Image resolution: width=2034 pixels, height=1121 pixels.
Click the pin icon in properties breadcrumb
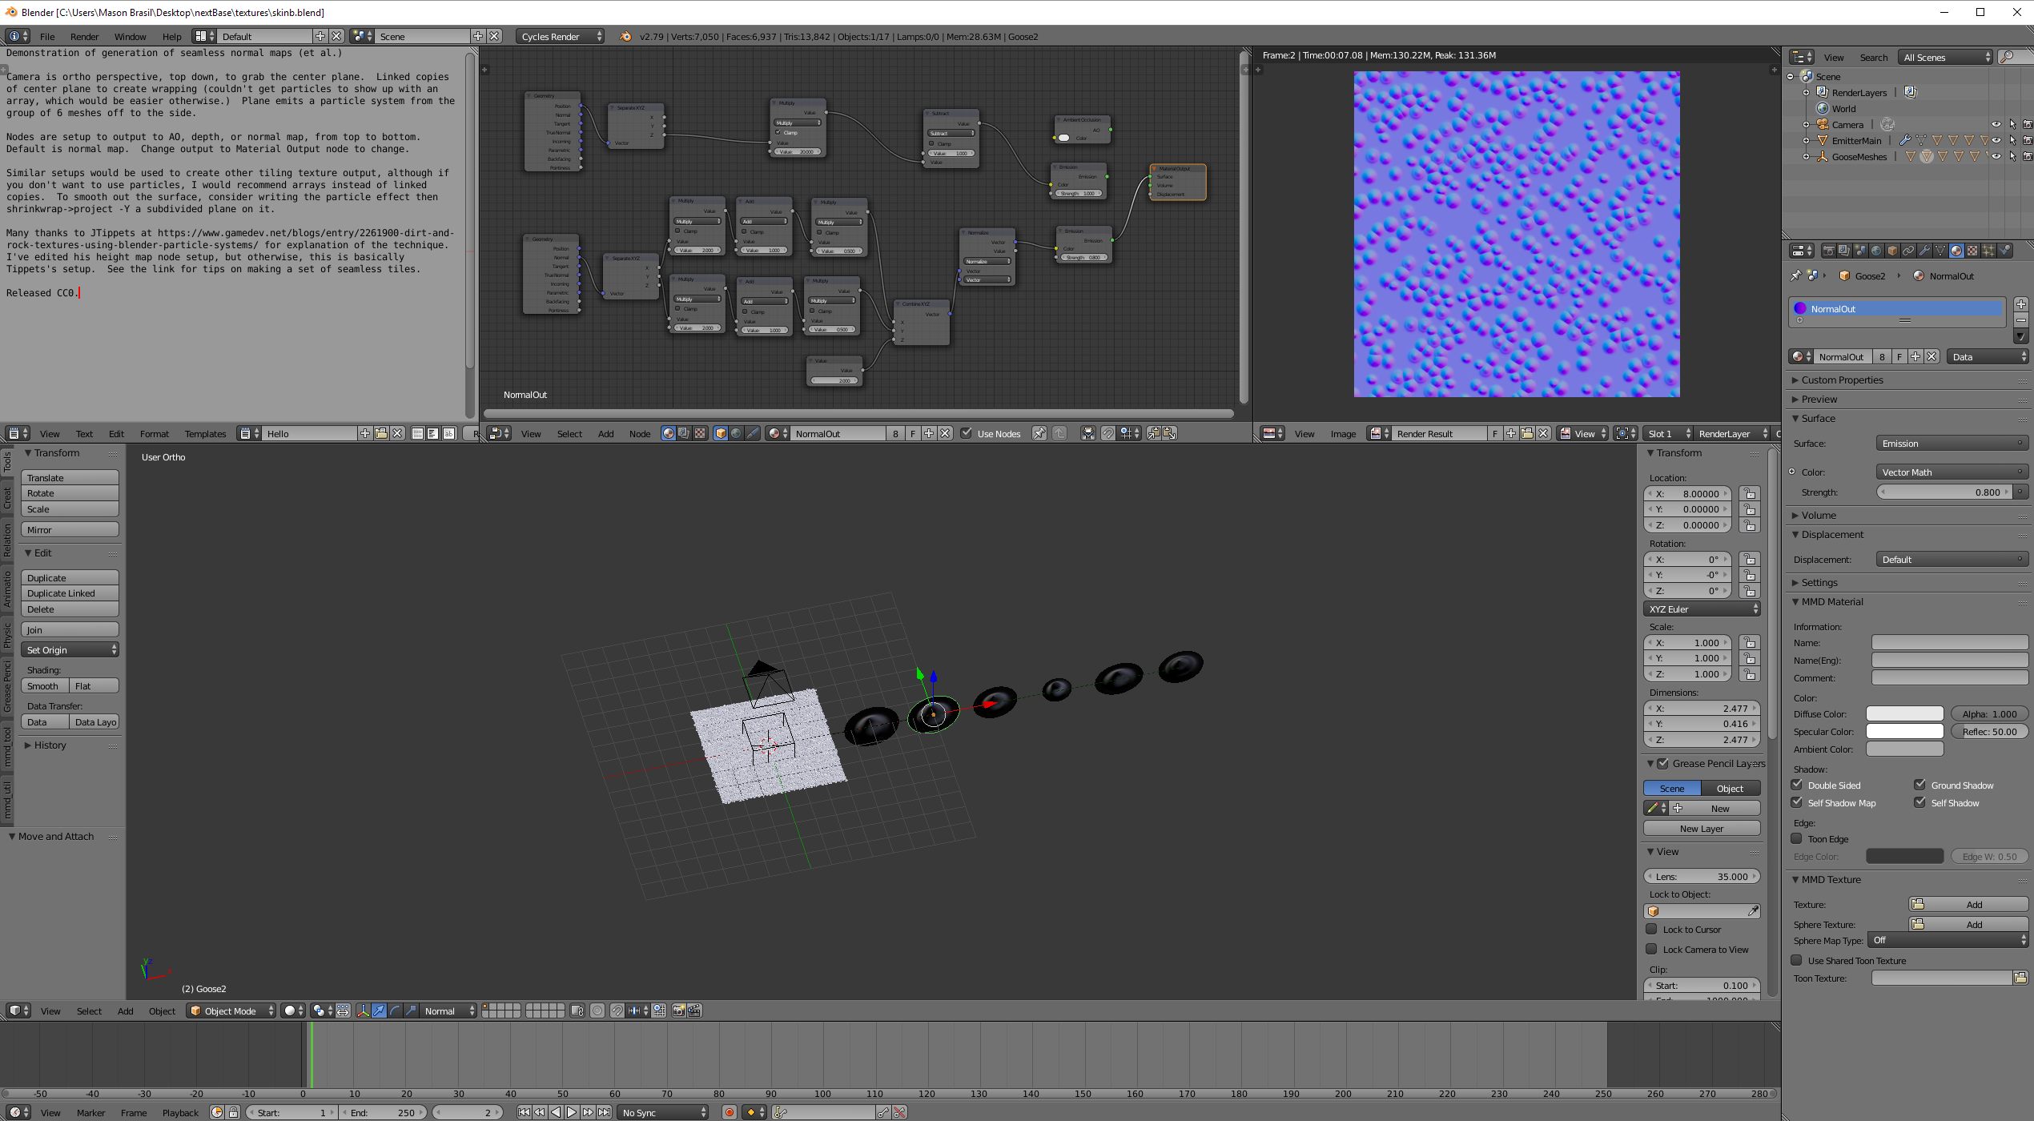pos(1795,275)
